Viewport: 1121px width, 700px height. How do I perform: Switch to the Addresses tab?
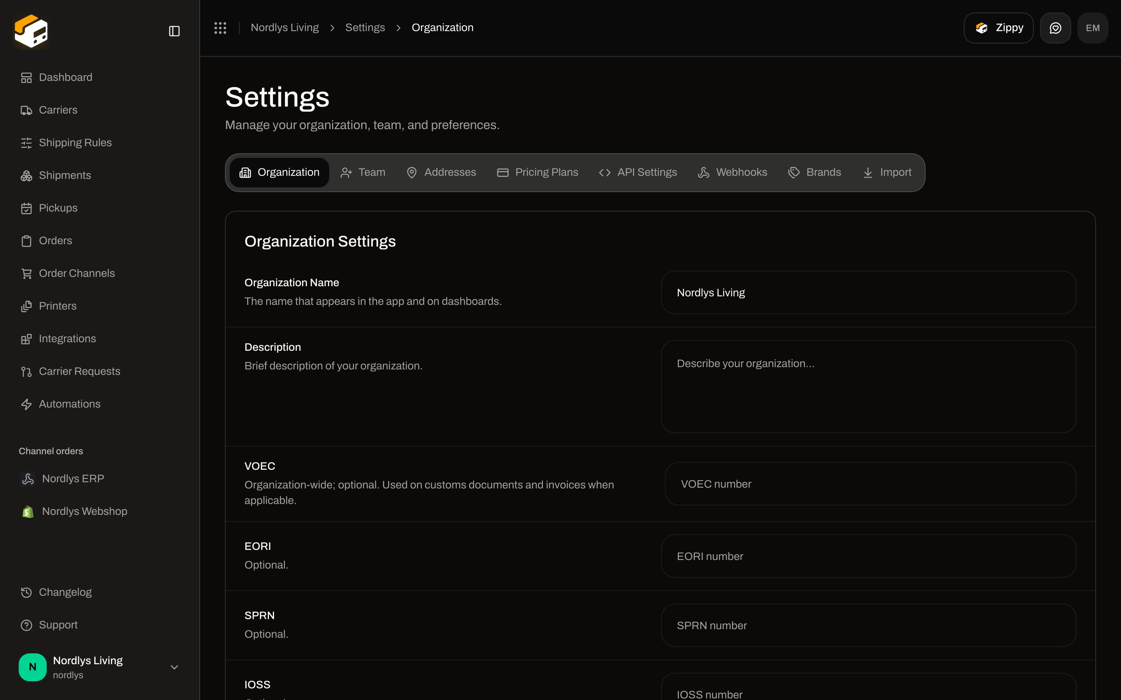click(441, 173)
